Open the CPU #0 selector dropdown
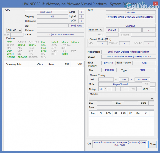The width and height of the screenshot is (160, 153). tap(14, 30)
